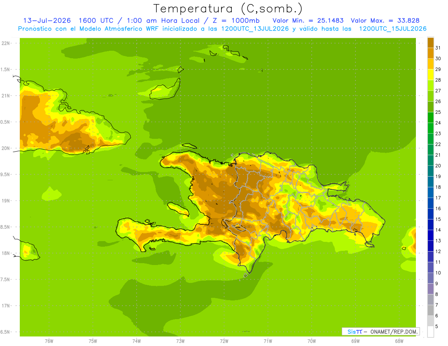The width and height of the screenshot is (448, 346).
Task: Pick the gold legend swatch between 29 and 30
Action: tap(430, 64)
